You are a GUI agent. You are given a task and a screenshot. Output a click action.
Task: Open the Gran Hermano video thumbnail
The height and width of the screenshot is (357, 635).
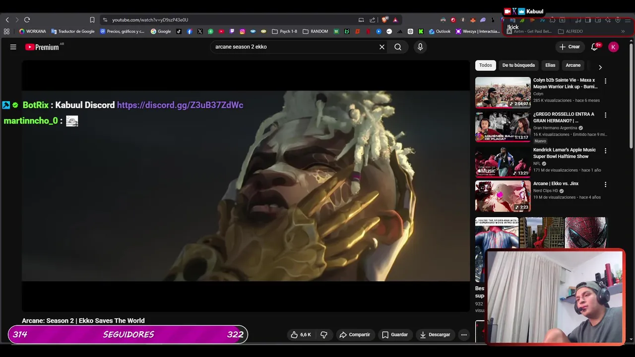(503, 126)
